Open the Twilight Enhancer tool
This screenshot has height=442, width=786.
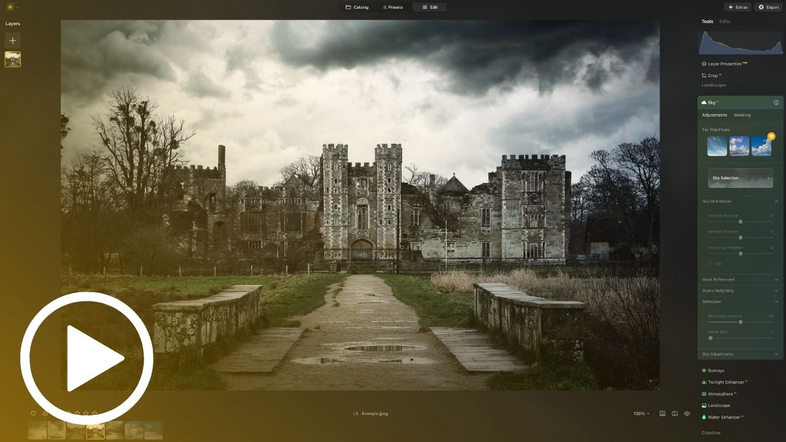point(725,382)
